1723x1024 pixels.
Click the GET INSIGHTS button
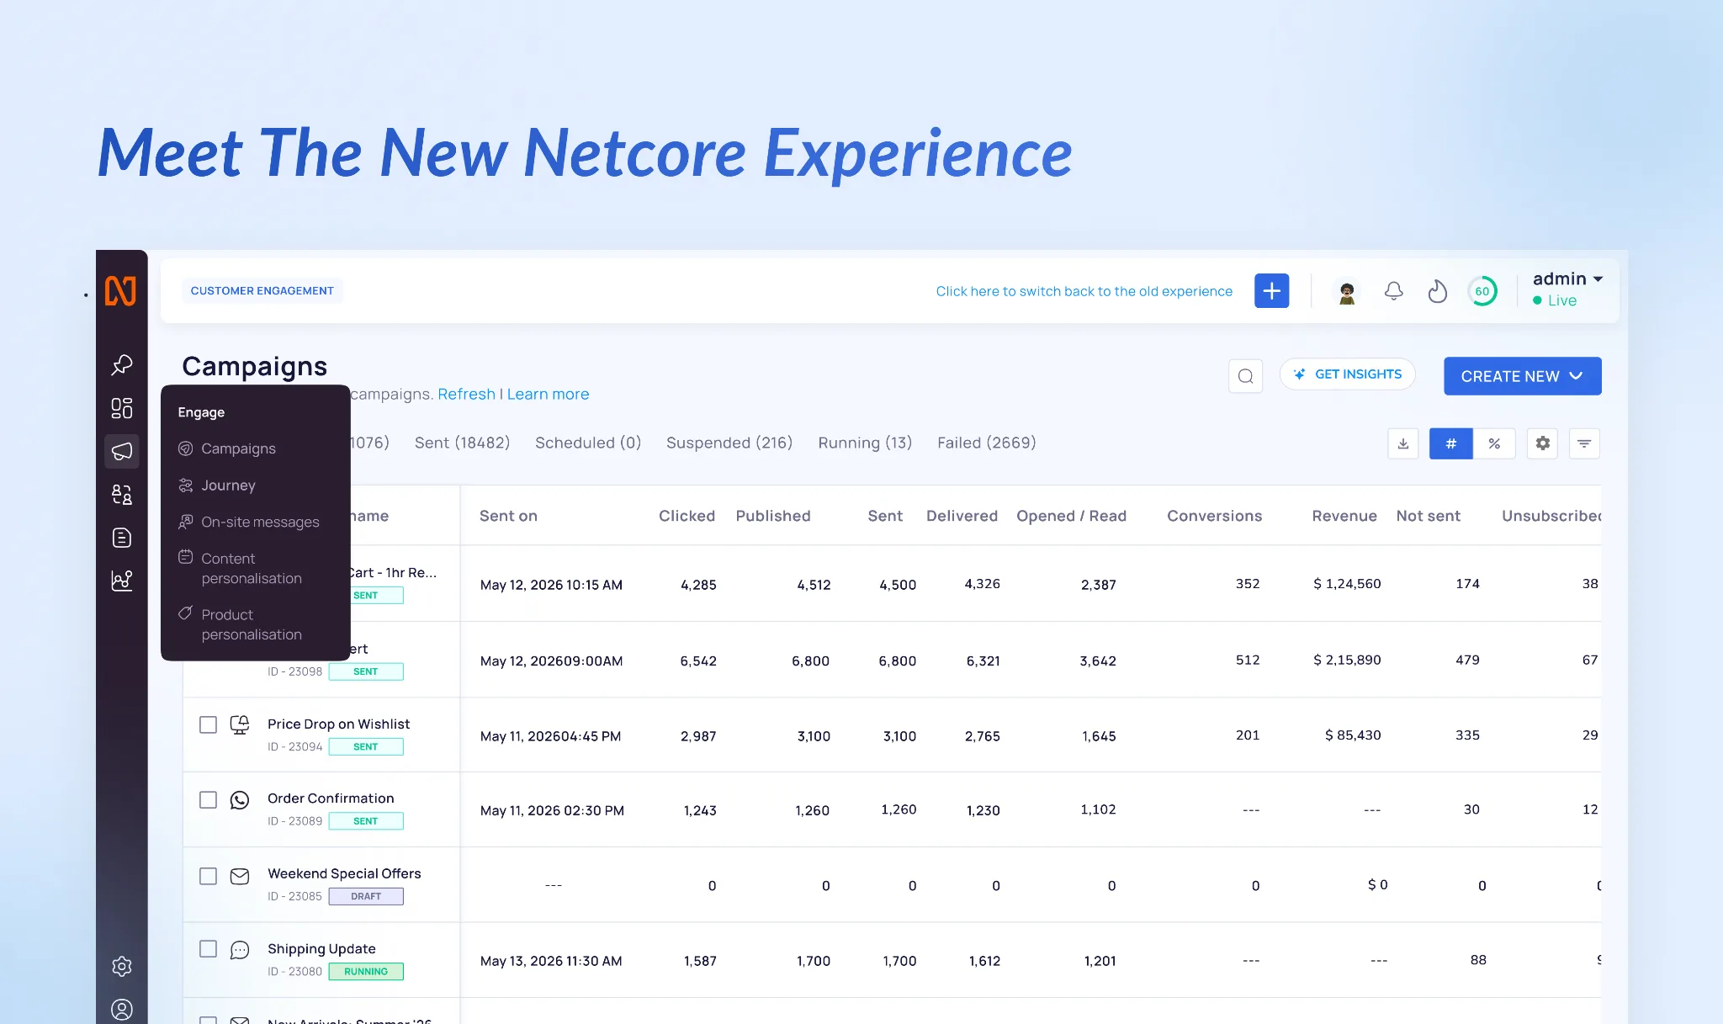pyautogui.click(x=1348, y=374)
